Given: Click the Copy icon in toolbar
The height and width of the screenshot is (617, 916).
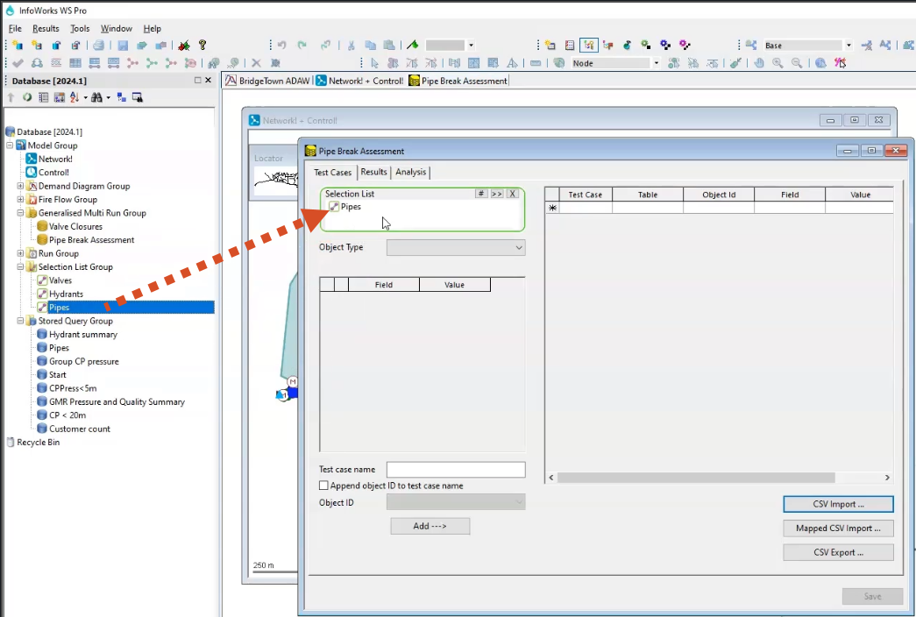Looking at the screenshot, I should pos(371,45).
